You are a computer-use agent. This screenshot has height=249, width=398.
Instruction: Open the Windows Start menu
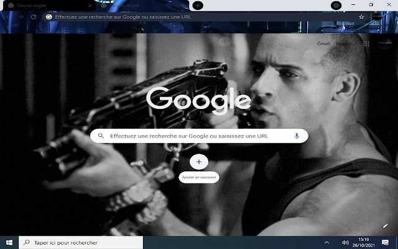point(9,243)
